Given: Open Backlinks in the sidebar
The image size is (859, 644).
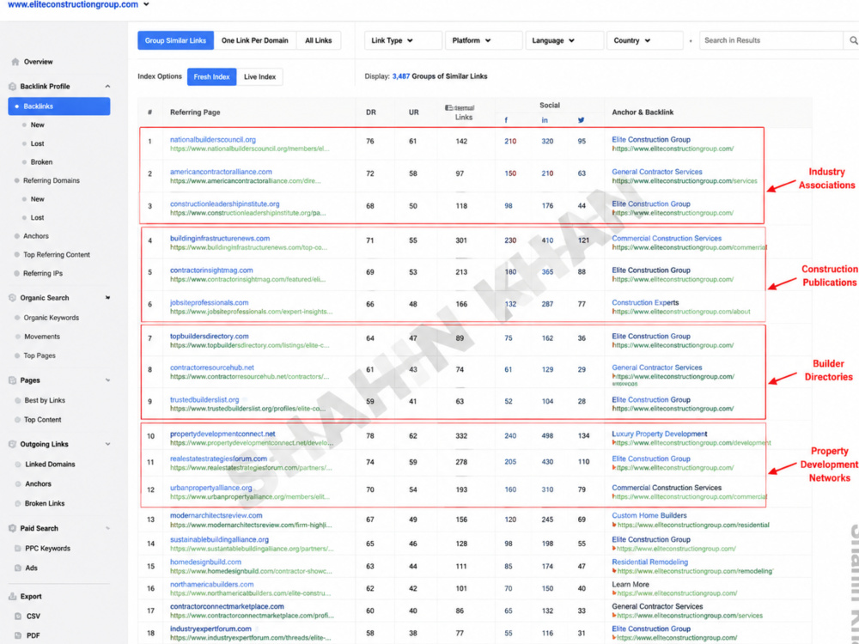Looking at the screenshot, I should tap(59, 106).
